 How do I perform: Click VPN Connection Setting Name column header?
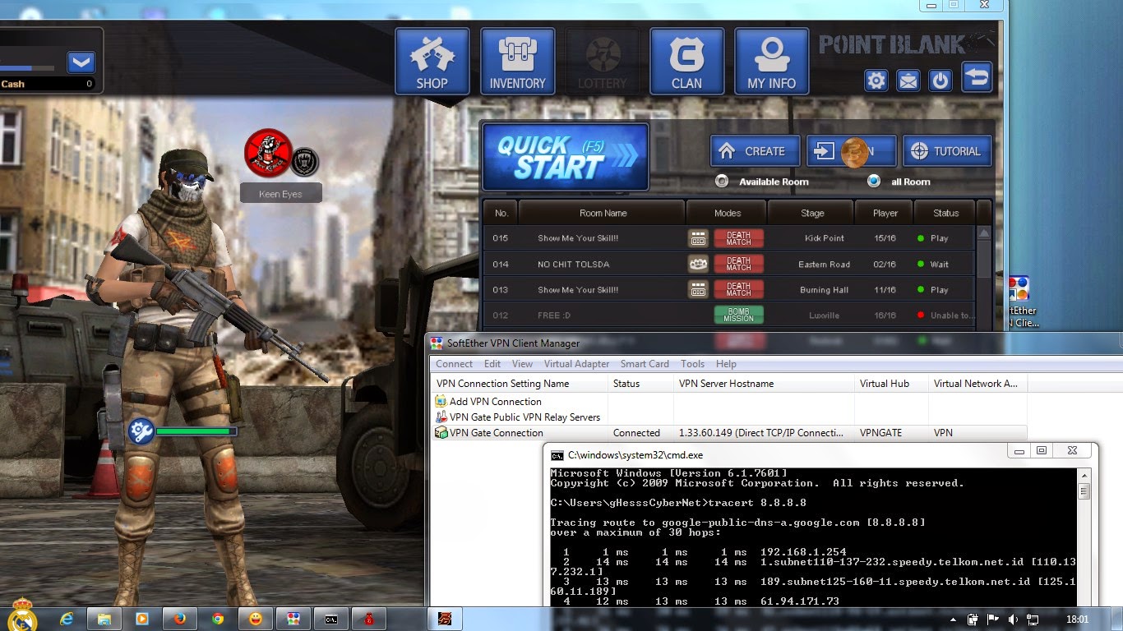519,384
